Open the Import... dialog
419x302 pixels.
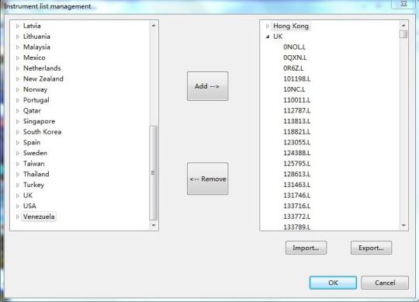tap(306, 248)
